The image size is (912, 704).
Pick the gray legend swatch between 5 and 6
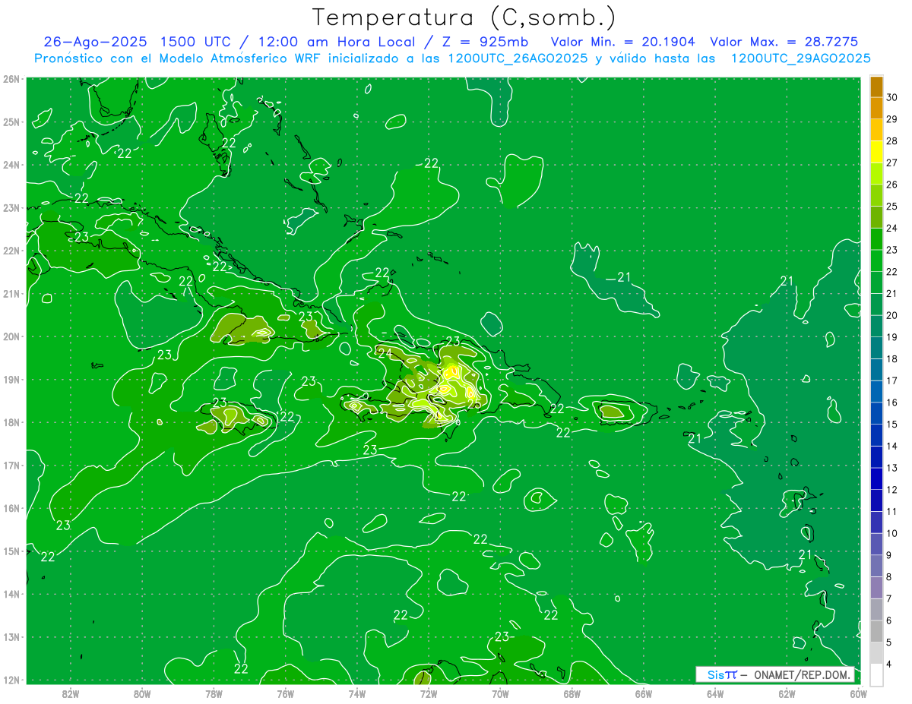click(876, 631)
